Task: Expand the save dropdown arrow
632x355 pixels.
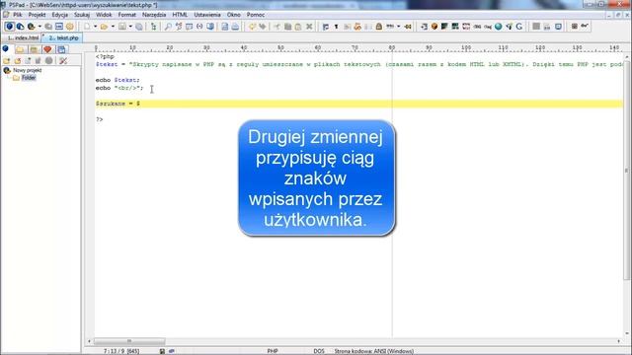Action: pos(130,27)
